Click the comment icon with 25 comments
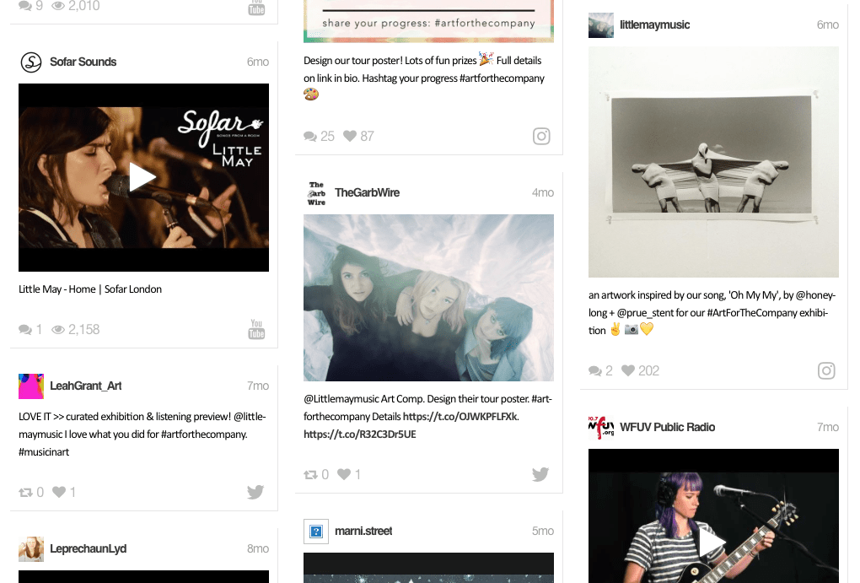The height and width of the screenshot is (583, 860). 310,136
